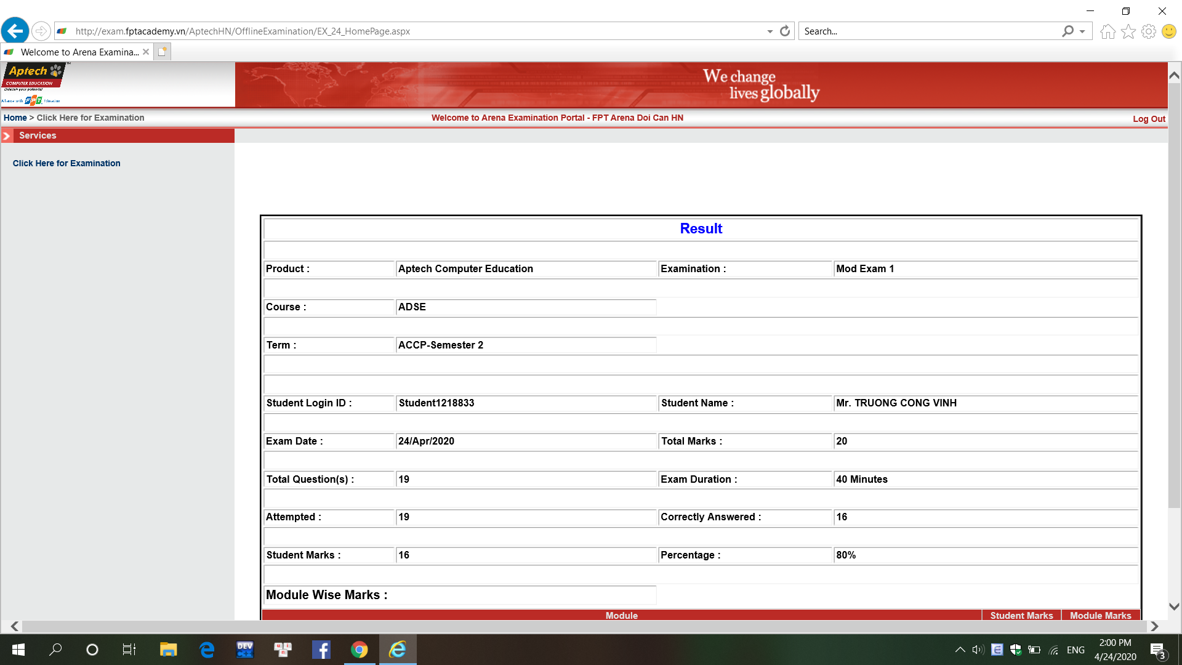This screenshot has height=665, width=1182.
Task: Click the horizontal scrollbar right arrow
Action: pos(1154,626)
